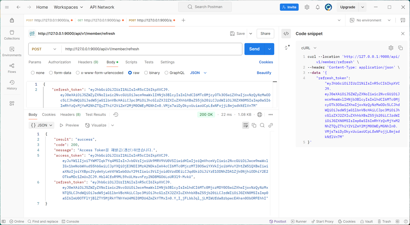410x225 pixels.
Task: Click the Search Postman field
Action: click(x=205, y=7)
